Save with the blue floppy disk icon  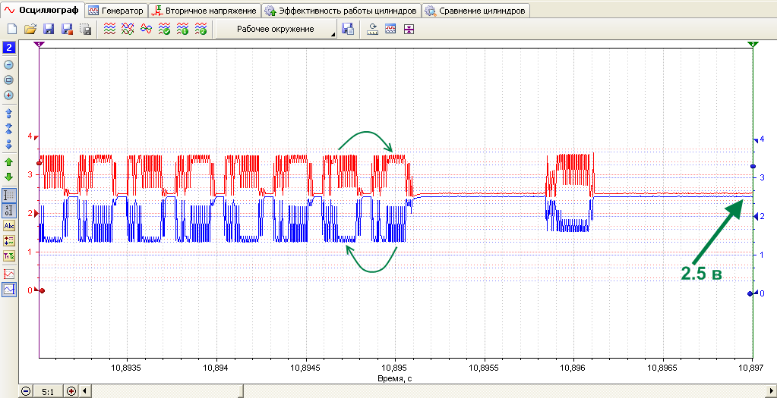(49, 29)
